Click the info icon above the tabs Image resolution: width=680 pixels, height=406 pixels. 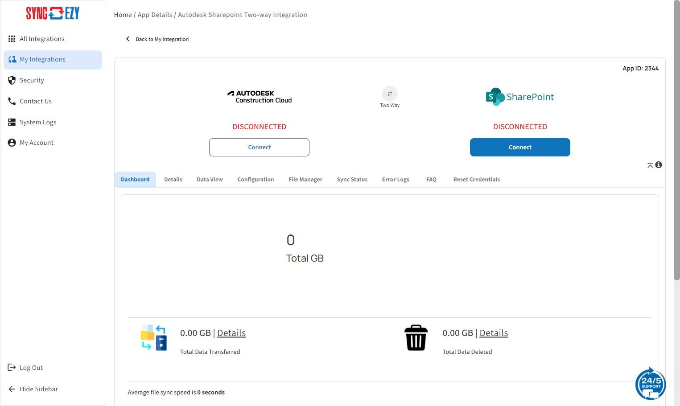tap(659, 165)
